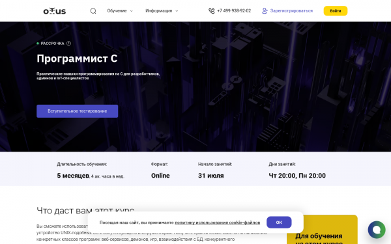The image size is (391, 244).
Task: Open the installment info question icon
Action: [x=68, y=44]
